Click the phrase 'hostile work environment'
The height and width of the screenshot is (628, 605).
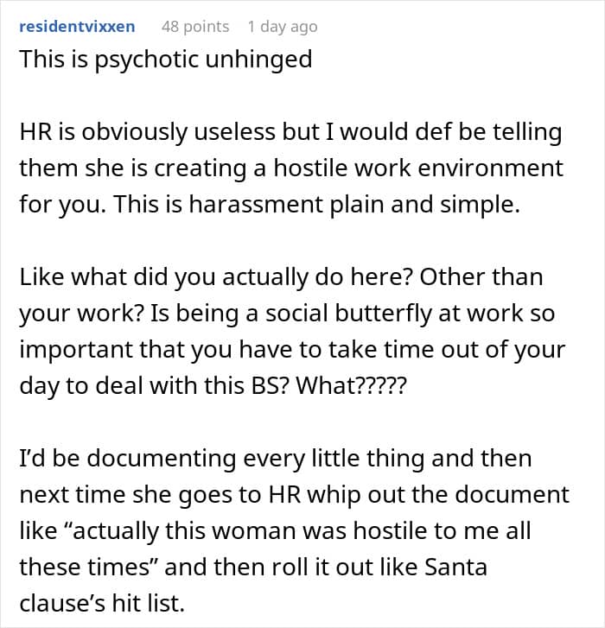pos(418,168)
